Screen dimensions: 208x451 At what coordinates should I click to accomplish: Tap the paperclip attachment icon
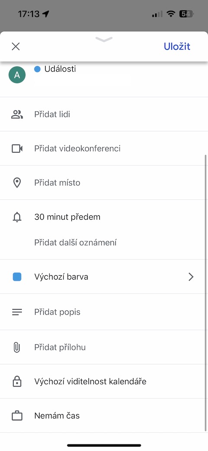click(17, 347)
